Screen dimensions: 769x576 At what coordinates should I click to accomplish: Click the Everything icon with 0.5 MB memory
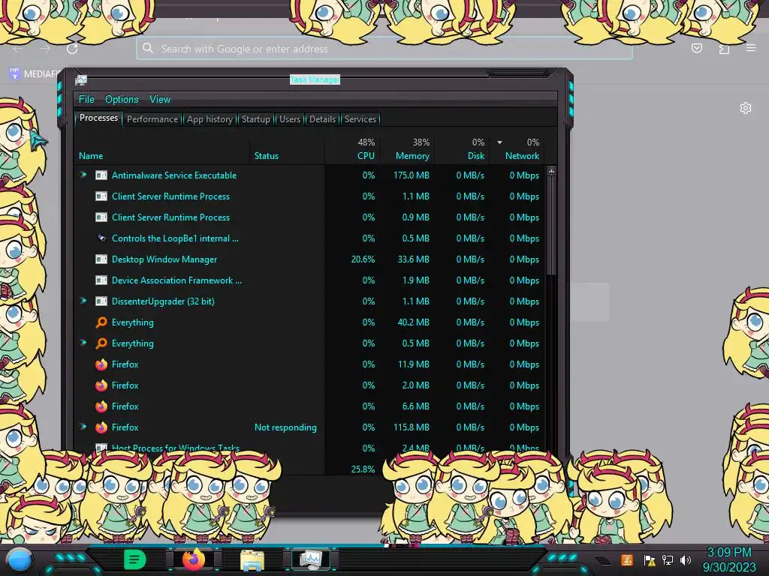pos(101,343)
